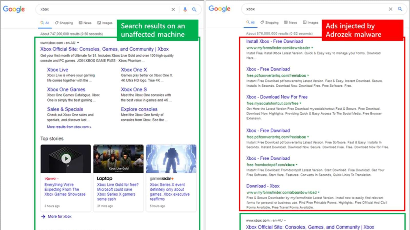Clear the search box in the left window

(x=173, y=9)
